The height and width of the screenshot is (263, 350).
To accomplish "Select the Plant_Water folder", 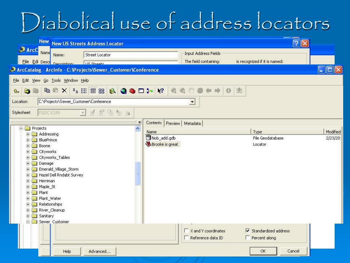I will click(x=50, y=198).
